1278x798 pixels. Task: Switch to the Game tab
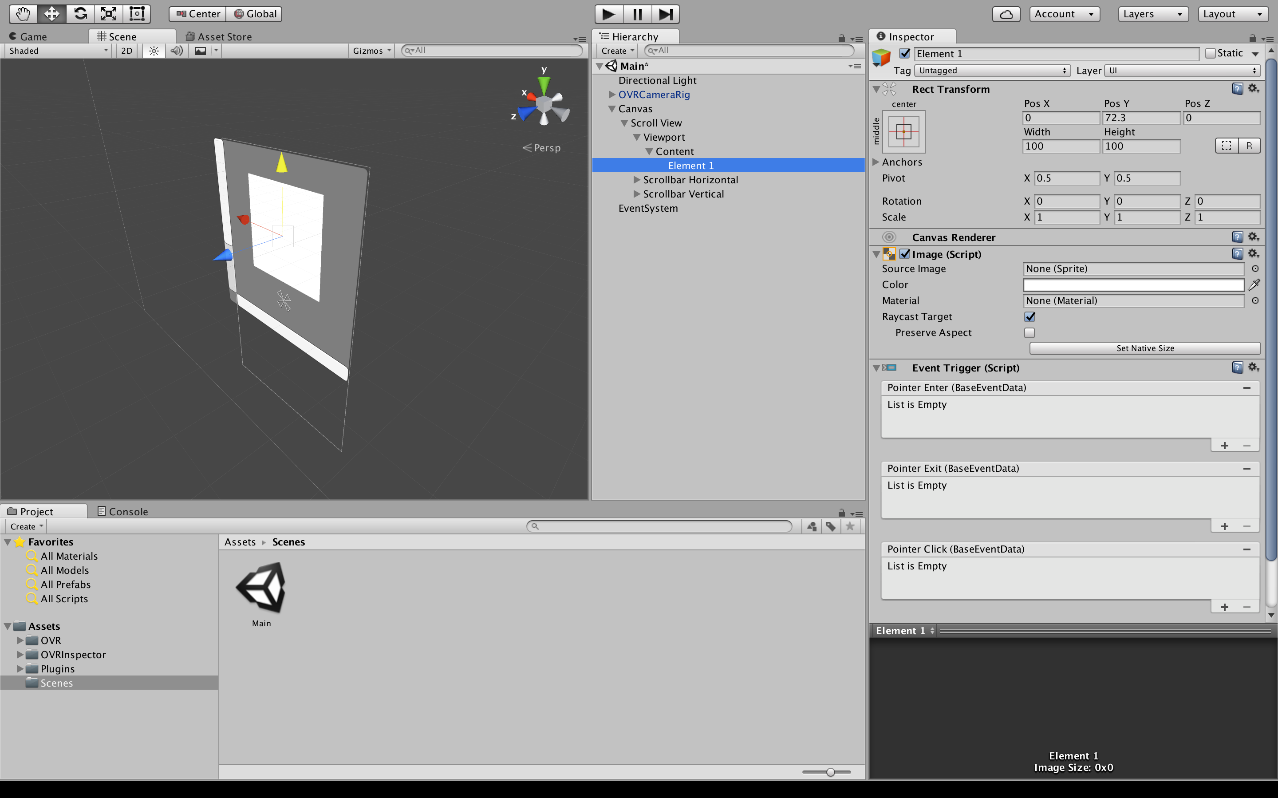pos(29,36)
